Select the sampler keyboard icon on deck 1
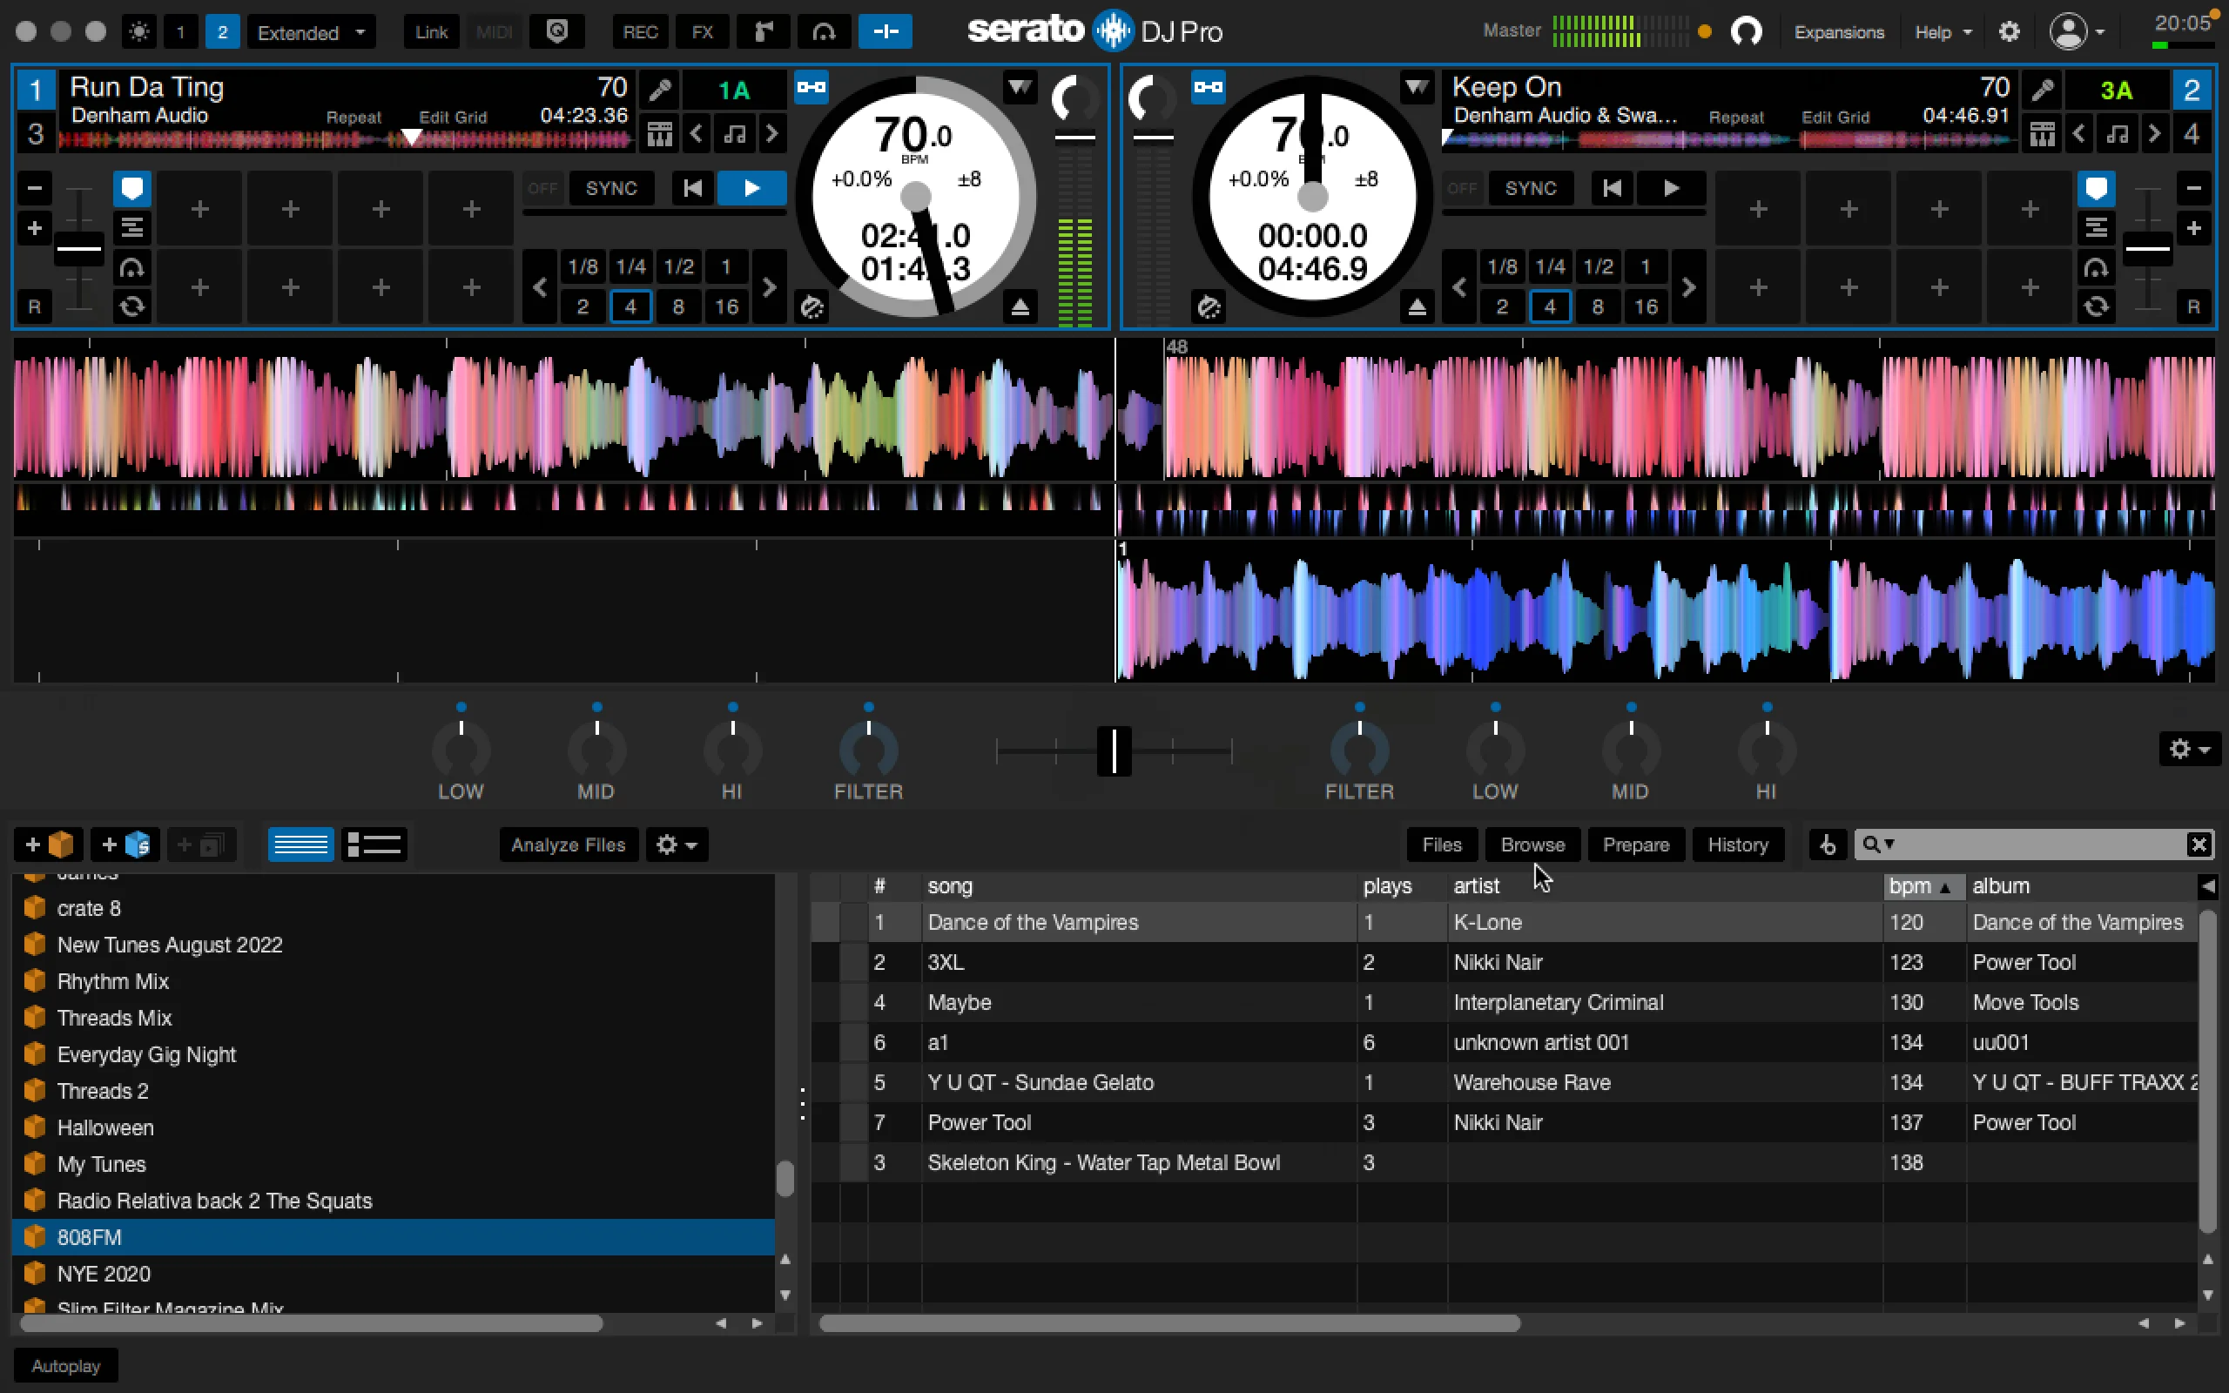 pyautogui.click(x=658, y=133)
